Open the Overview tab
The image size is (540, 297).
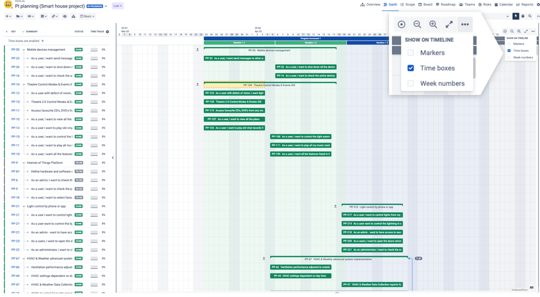pos(370,4)
